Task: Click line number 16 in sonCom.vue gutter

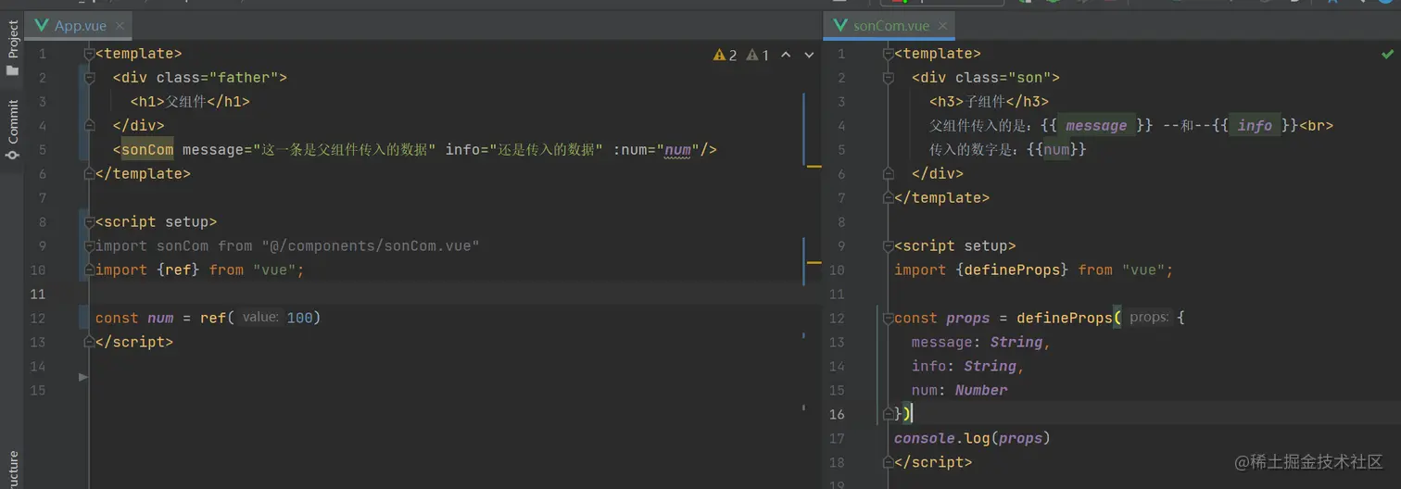Action: point(837,415)
